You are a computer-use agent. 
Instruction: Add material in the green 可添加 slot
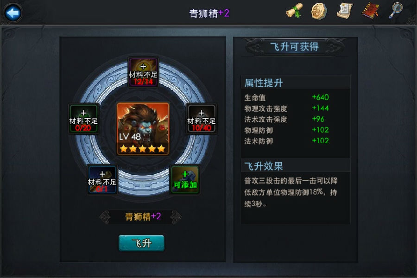185,180
